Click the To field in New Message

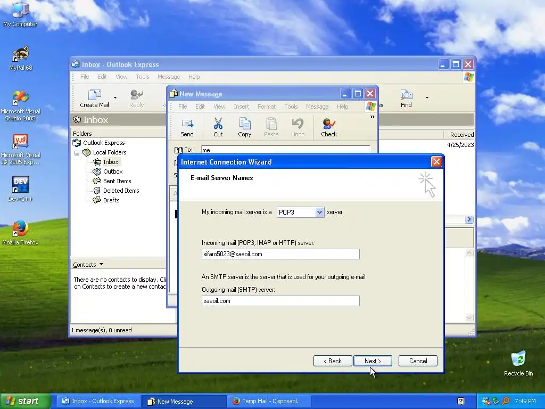click(286, 150)
